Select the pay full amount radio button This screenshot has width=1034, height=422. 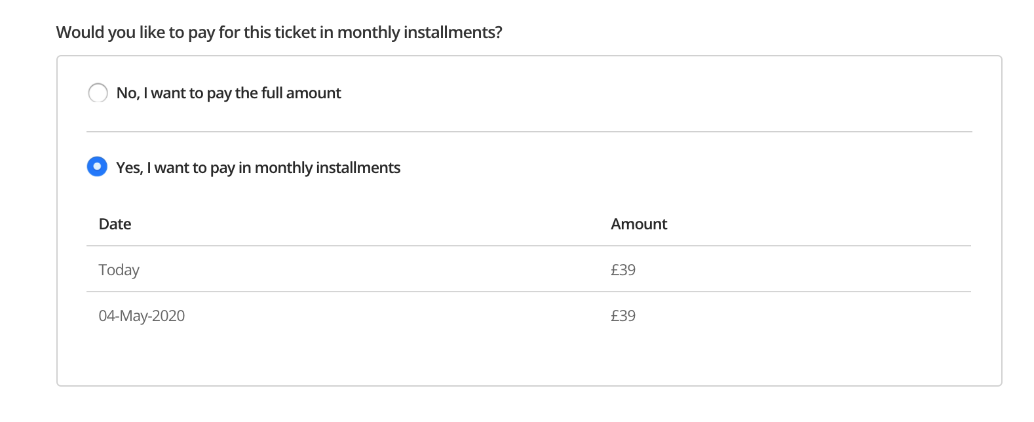(98, 93)
